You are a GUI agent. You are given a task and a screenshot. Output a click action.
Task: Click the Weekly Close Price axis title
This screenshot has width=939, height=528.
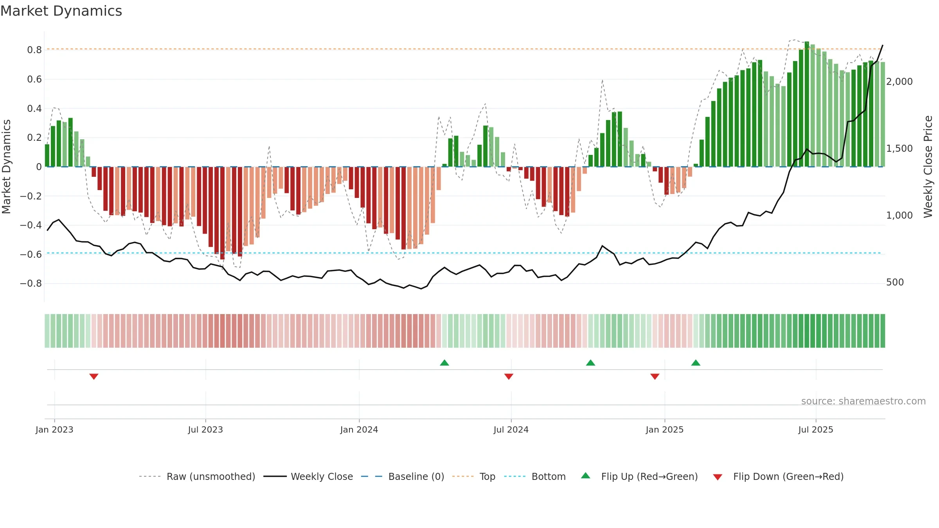coord(928,167)
